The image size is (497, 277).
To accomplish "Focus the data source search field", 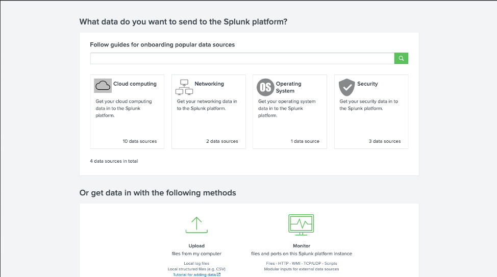I will (x=242, y=58).
